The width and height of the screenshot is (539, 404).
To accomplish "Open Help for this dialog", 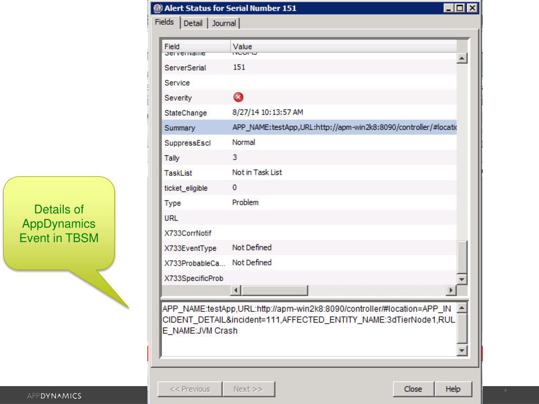I will click(x=453, y=389).
